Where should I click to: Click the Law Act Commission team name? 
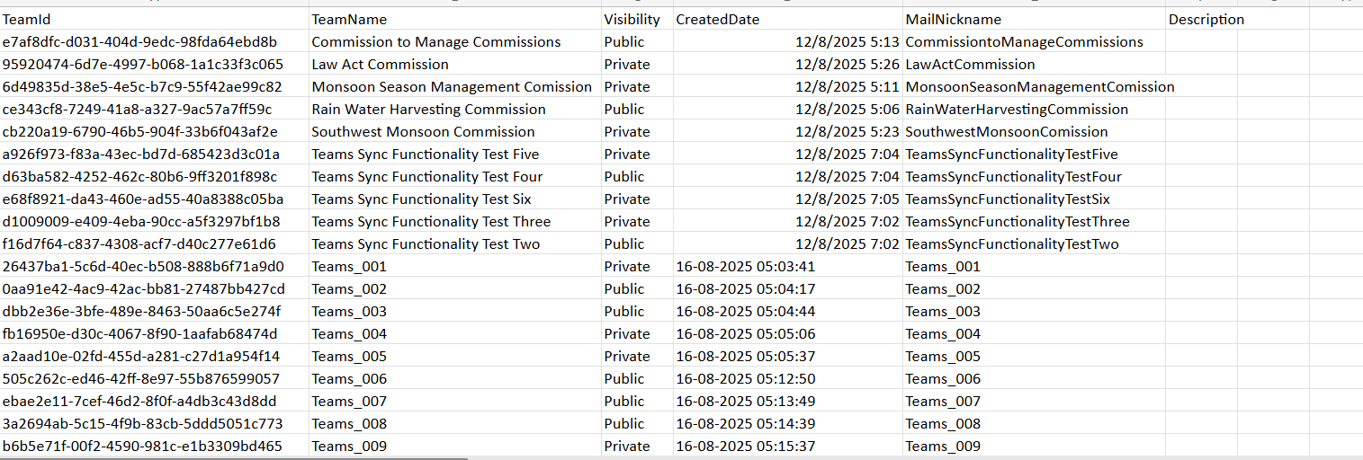tap(380, 64)
